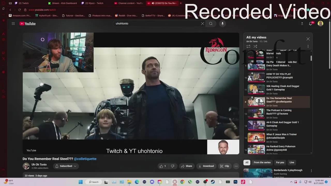Image resolution: width=331 pixels, height=186 pixels.
Task: Open Photoshop from the taskbar
Action: click(236, 182)
